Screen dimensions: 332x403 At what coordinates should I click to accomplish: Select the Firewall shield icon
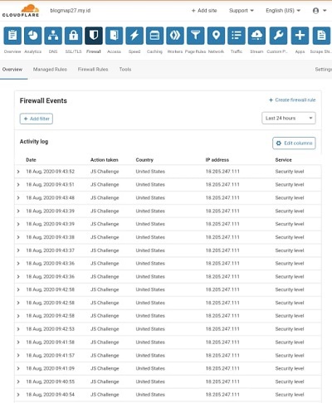coord(94,36)
